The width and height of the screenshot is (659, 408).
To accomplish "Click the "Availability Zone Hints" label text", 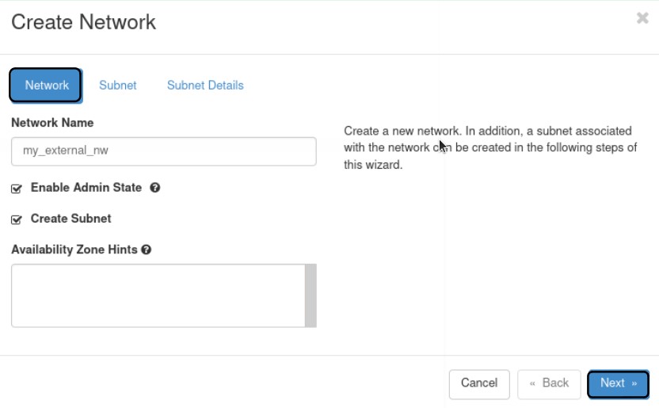I will pos(74,250).
